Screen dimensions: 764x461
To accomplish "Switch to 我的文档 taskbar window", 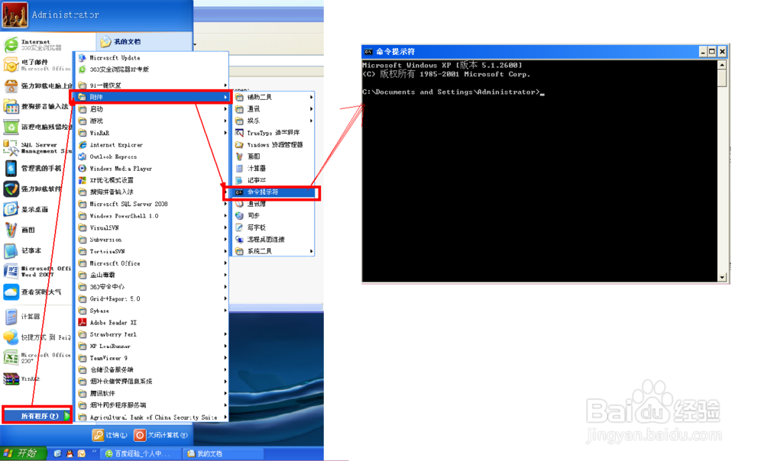I will [x=223, y=453].
